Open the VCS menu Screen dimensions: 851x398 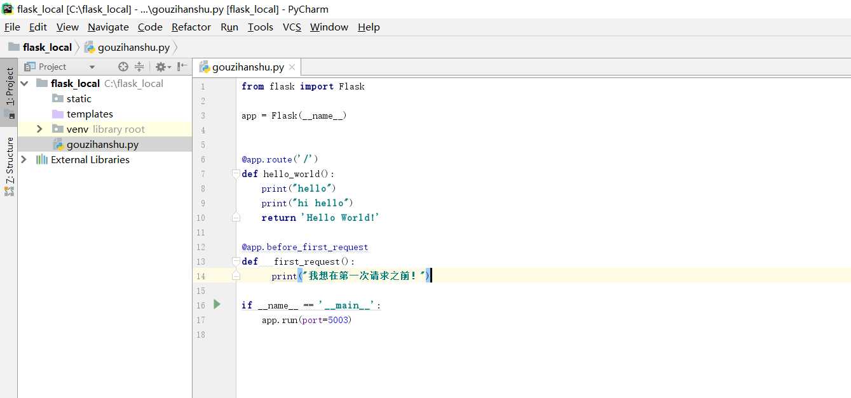tap(292, 27)
